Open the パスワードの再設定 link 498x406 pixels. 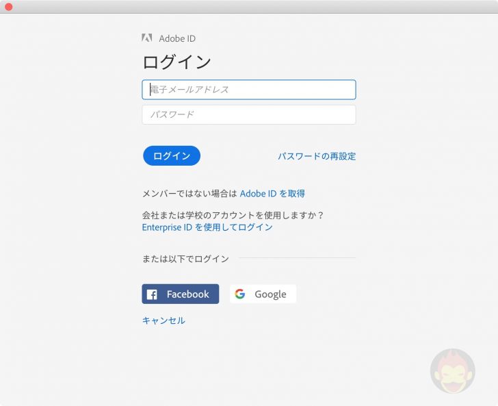pos(317,156)
